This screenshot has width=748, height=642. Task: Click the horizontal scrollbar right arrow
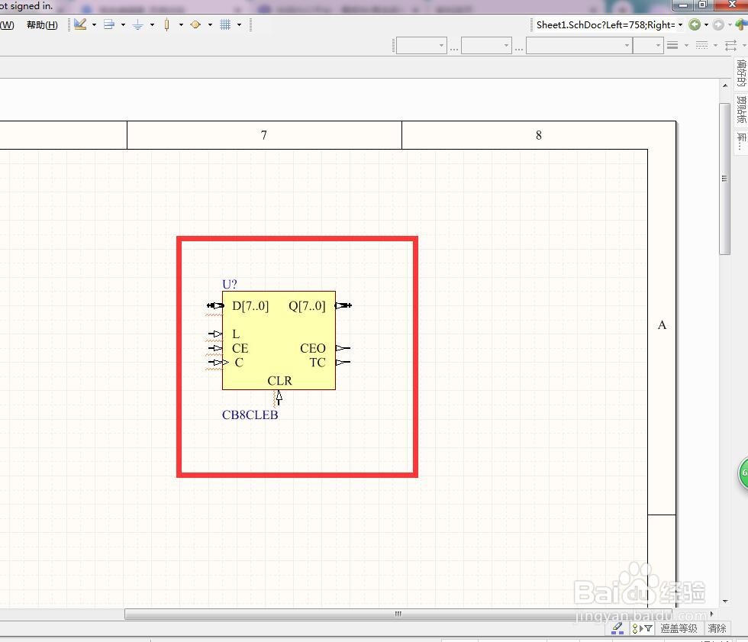coord(711,614)
